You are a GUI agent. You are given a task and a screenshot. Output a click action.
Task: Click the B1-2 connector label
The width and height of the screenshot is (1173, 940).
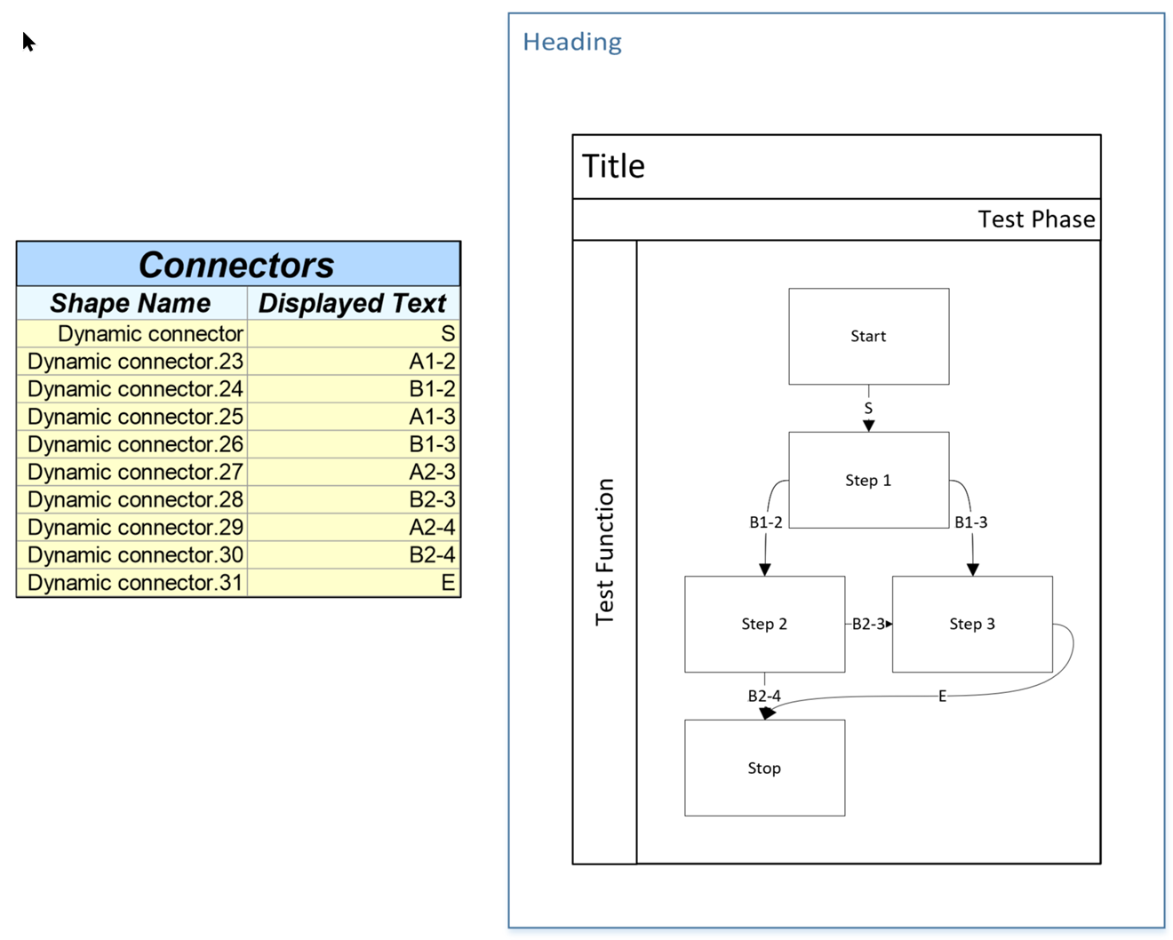[x=764, y=522]
